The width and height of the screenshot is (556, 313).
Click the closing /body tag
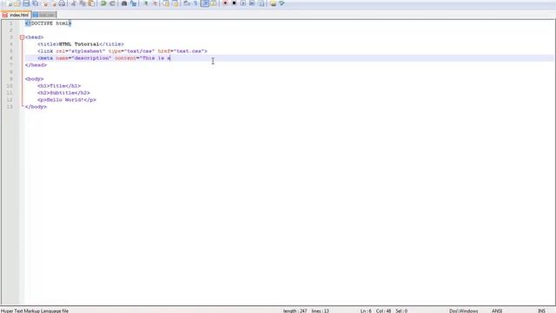tap(36, 107)
